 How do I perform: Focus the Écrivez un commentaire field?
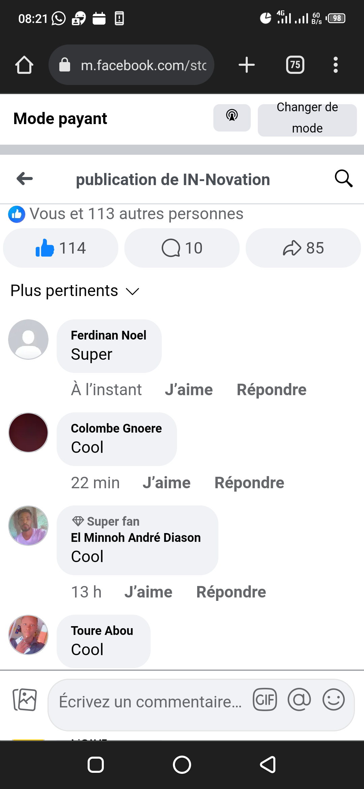point(150,702)
